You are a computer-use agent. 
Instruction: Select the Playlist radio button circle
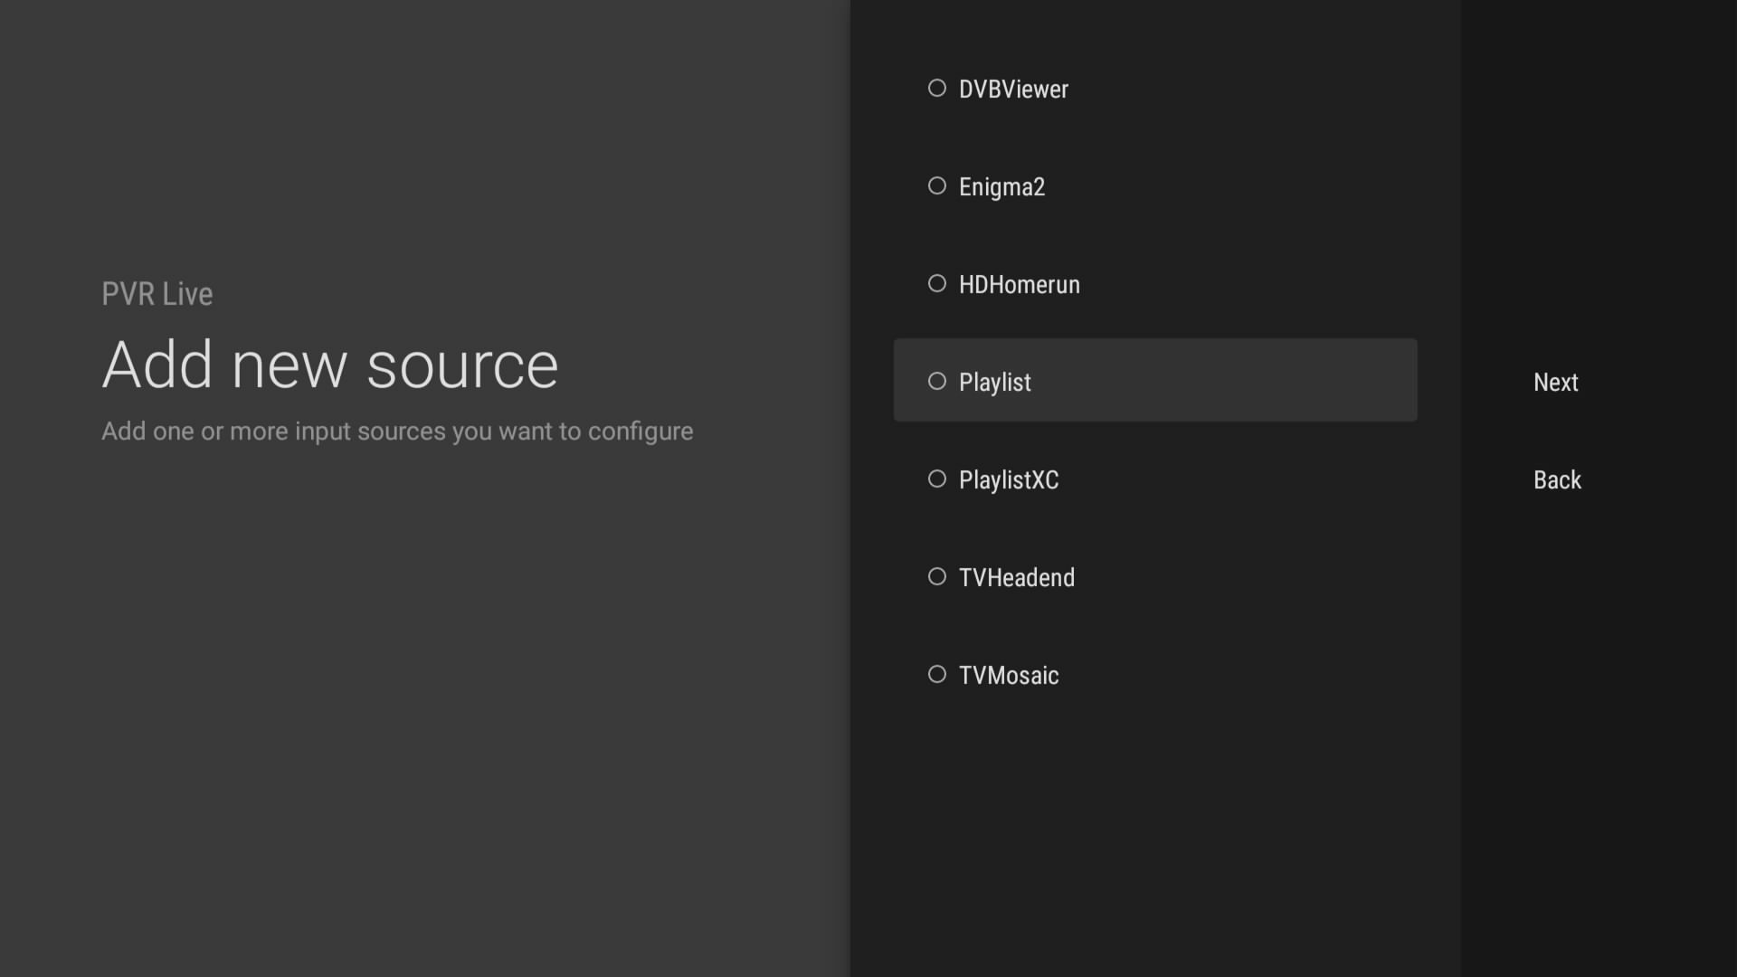pos(937,381)
